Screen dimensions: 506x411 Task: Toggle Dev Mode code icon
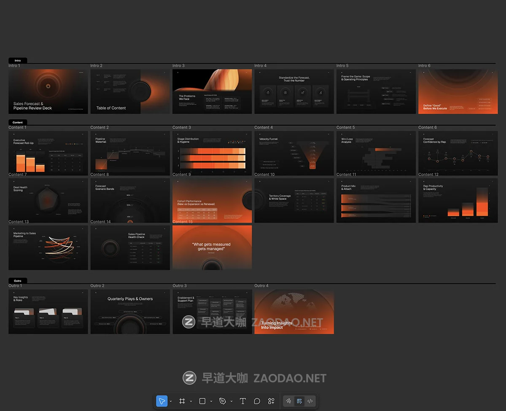(310, 401)
